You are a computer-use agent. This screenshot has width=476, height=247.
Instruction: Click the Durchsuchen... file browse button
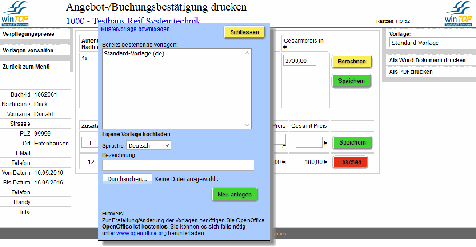127,179
